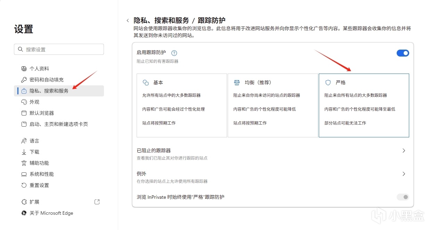Choose the 均衡（推荐）protection level card

pos(273,105)
